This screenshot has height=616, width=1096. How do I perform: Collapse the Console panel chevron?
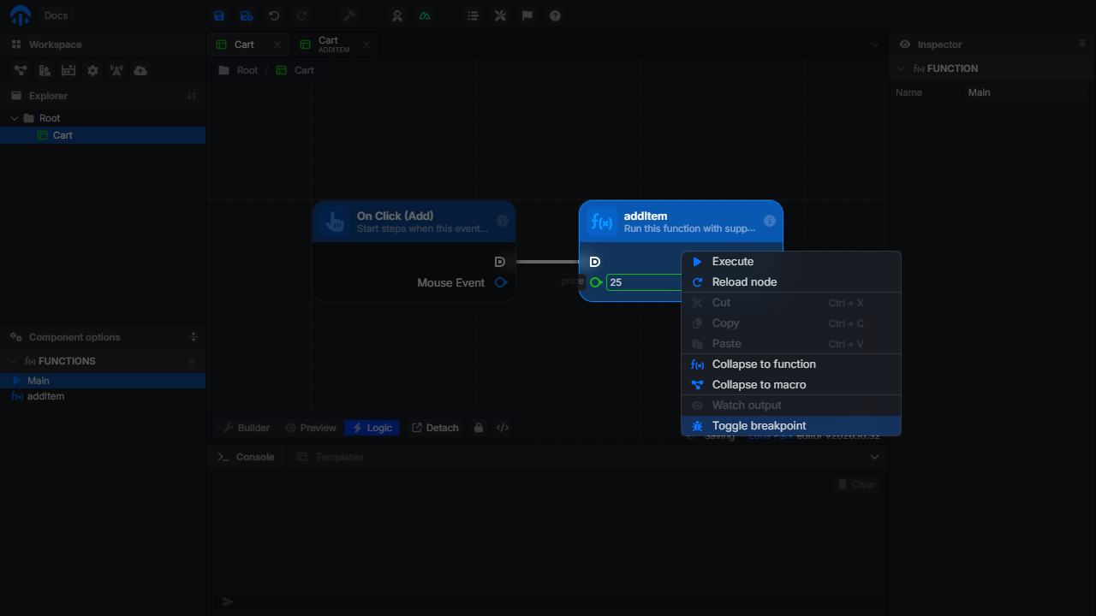click(x=874, y=457)
